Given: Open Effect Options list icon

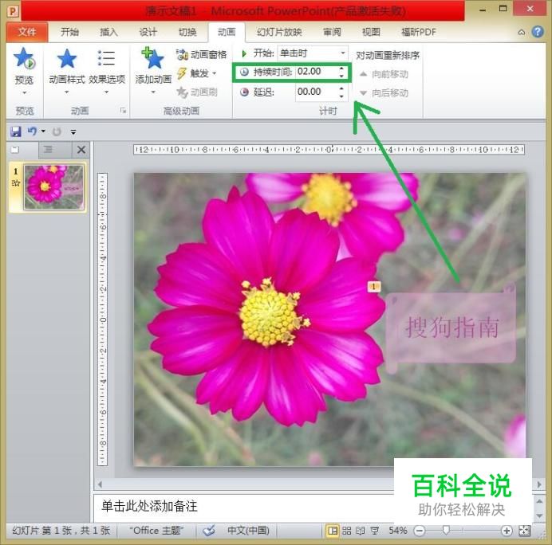Looking at the screenshot, I should 106,58.
